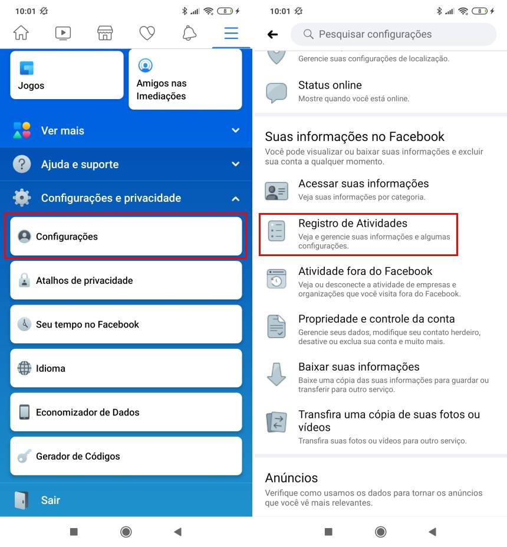Open the Facebook Home feed icon

coord(21,33)
